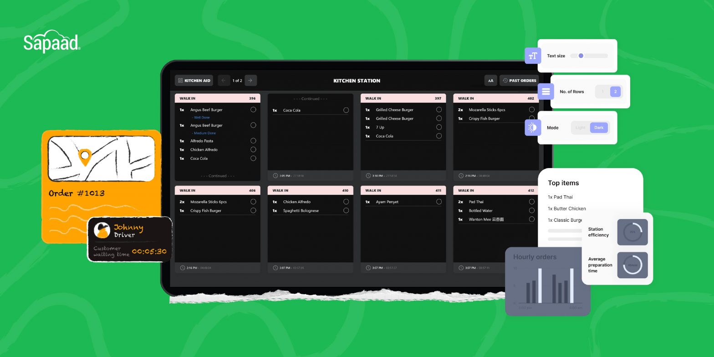This screenshot has height=357, width=714.
Task: Check off Crispy Fish Burger in order 406
Action: point(253,210)
